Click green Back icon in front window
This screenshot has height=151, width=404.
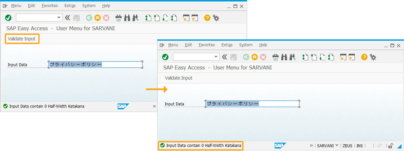pyautogui.click(x=246, y=57)
